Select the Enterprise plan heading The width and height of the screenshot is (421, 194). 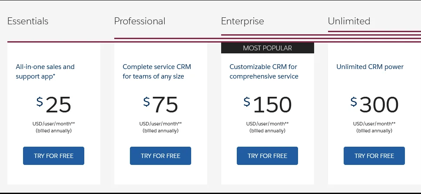coord(242,21)
